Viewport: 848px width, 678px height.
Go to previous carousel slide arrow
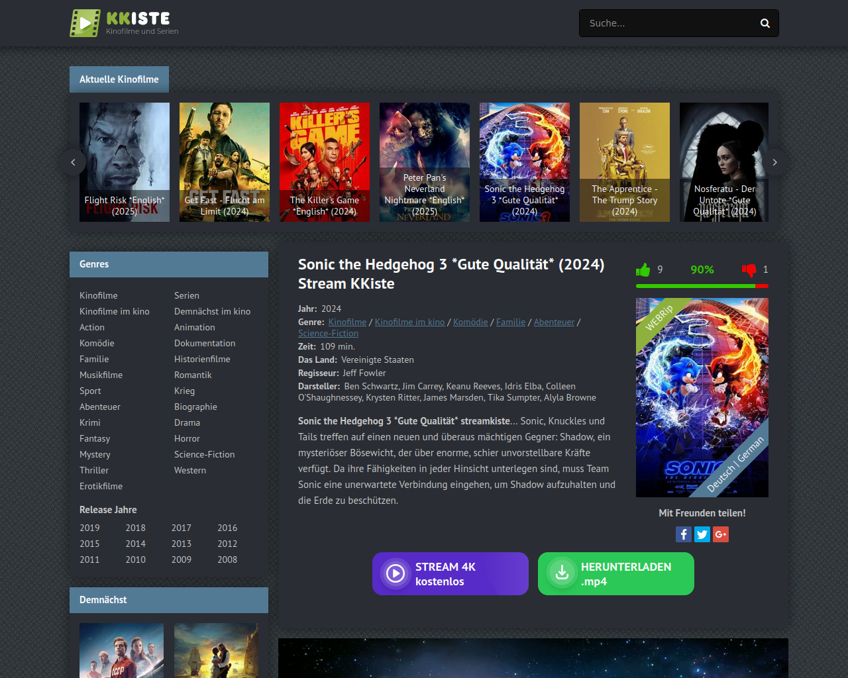pos(73,162)
